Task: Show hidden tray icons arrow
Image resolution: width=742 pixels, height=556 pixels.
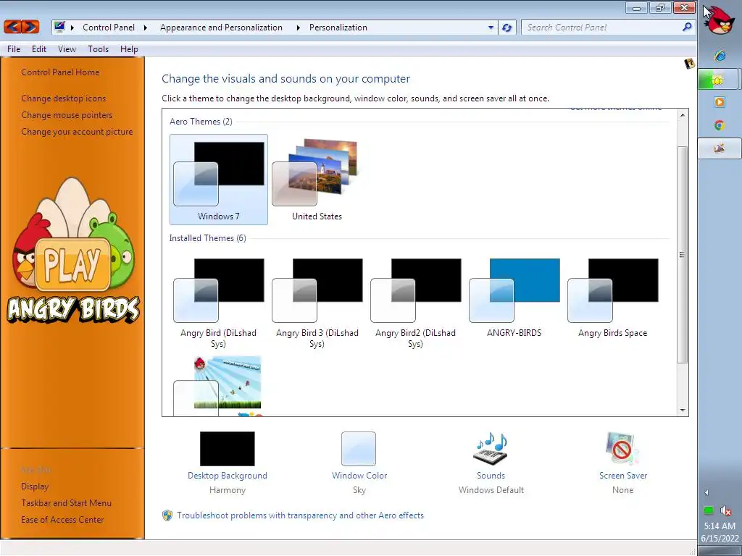Action: [706, 492]
